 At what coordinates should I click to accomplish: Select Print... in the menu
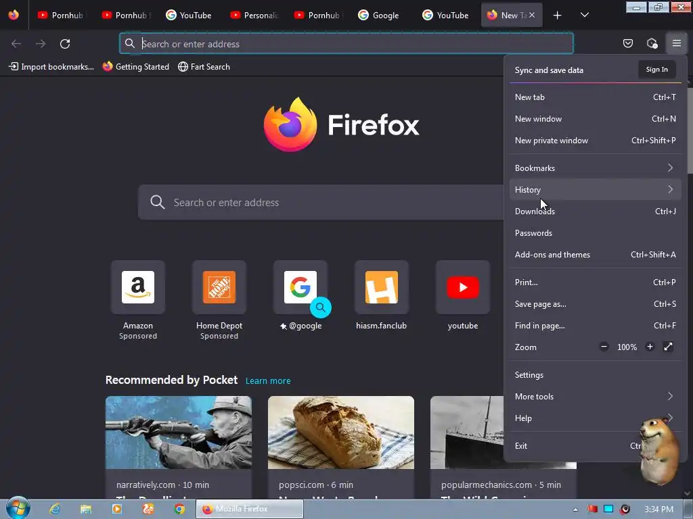595,282
